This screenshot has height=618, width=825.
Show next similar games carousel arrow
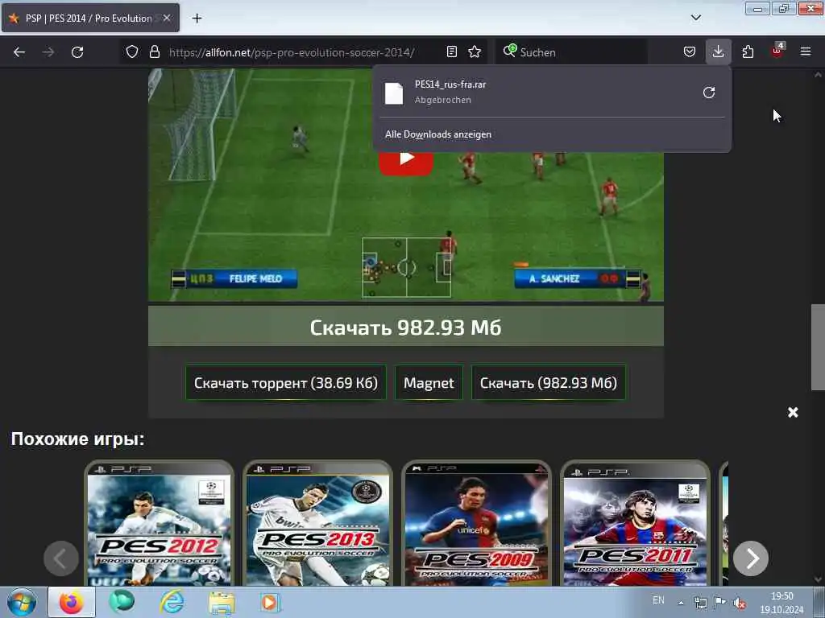(751, 558)
